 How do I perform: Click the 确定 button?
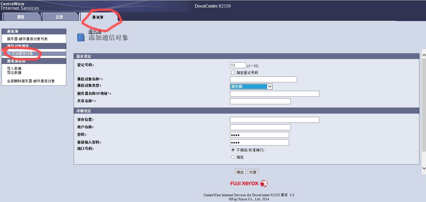(240, 172)
